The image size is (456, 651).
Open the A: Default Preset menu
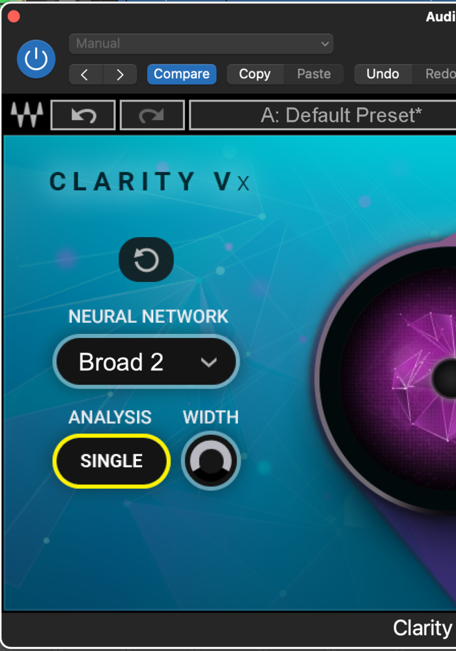click(x=323, y=115)
